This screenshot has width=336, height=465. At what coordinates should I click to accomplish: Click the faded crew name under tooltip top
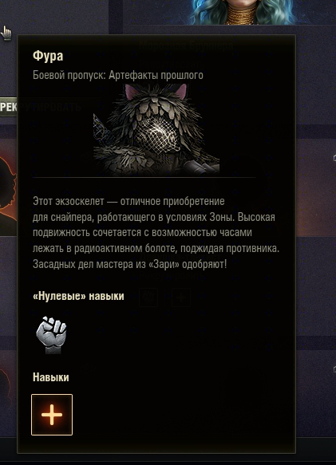[x=187, y=45]
